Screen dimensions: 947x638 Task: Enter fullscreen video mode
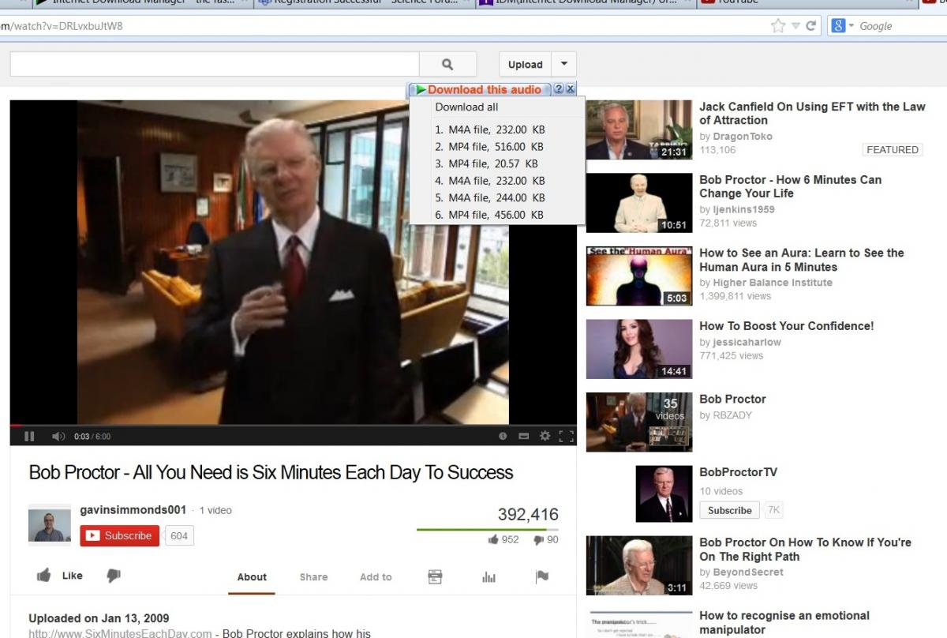coord(566,436)
